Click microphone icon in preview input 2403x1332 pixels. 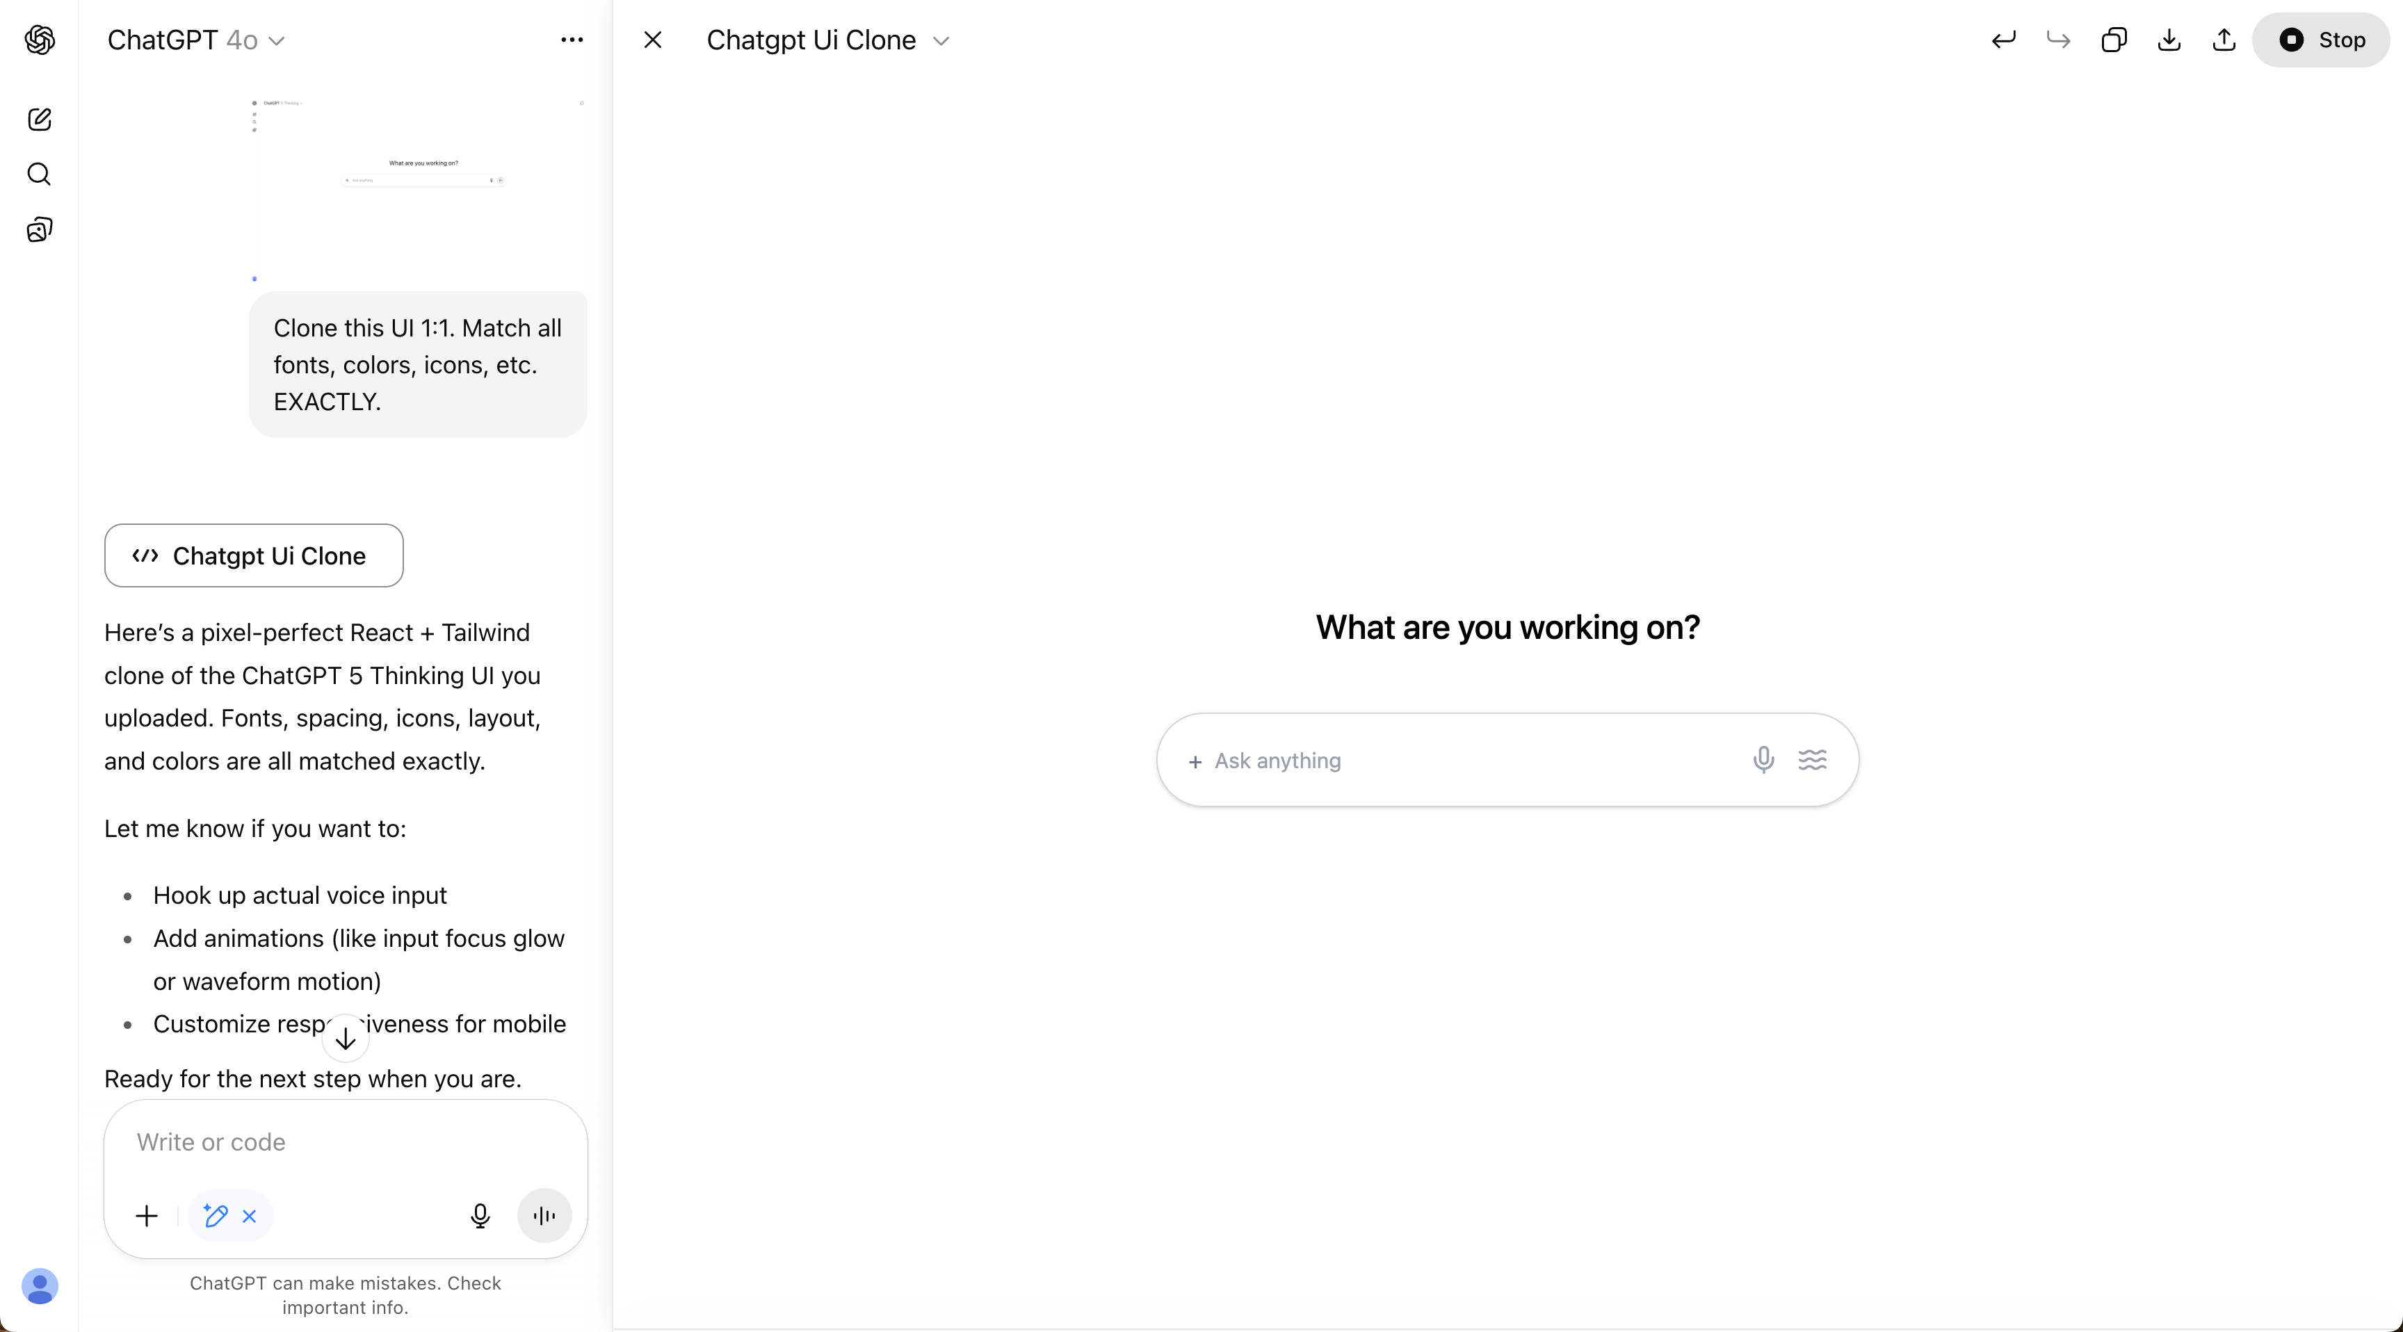tap(1763, 759)
